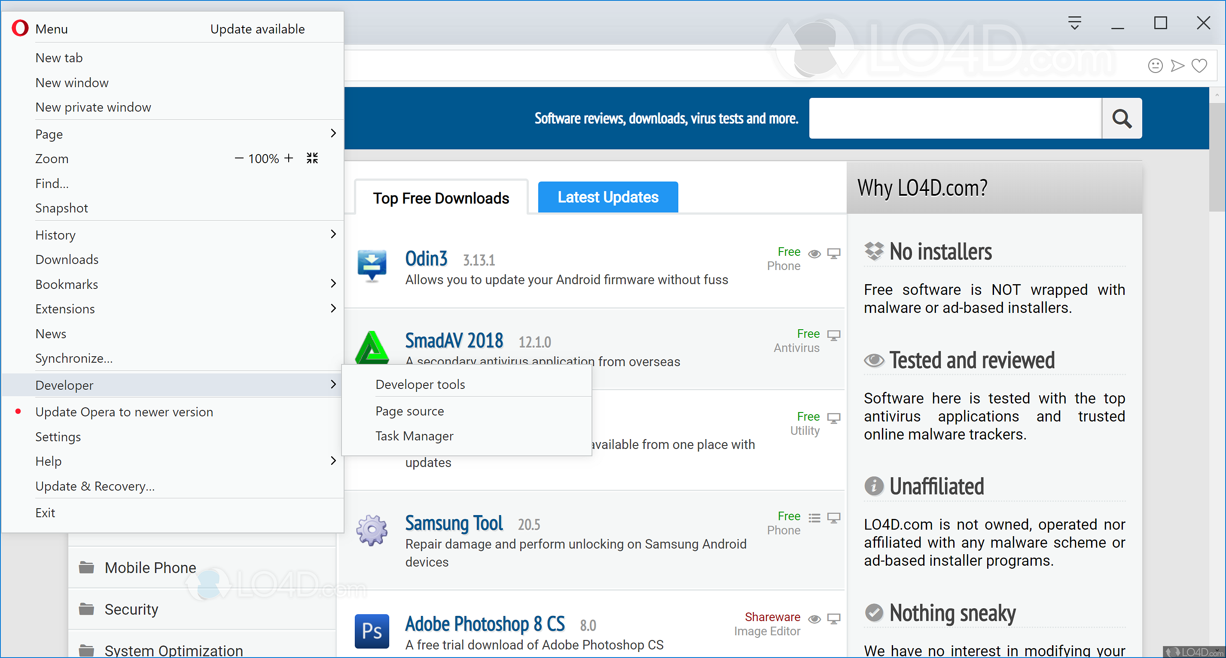Increase zoom with the plus button
The height and width of the screenshot is (658, 1226).
[288, 158]
